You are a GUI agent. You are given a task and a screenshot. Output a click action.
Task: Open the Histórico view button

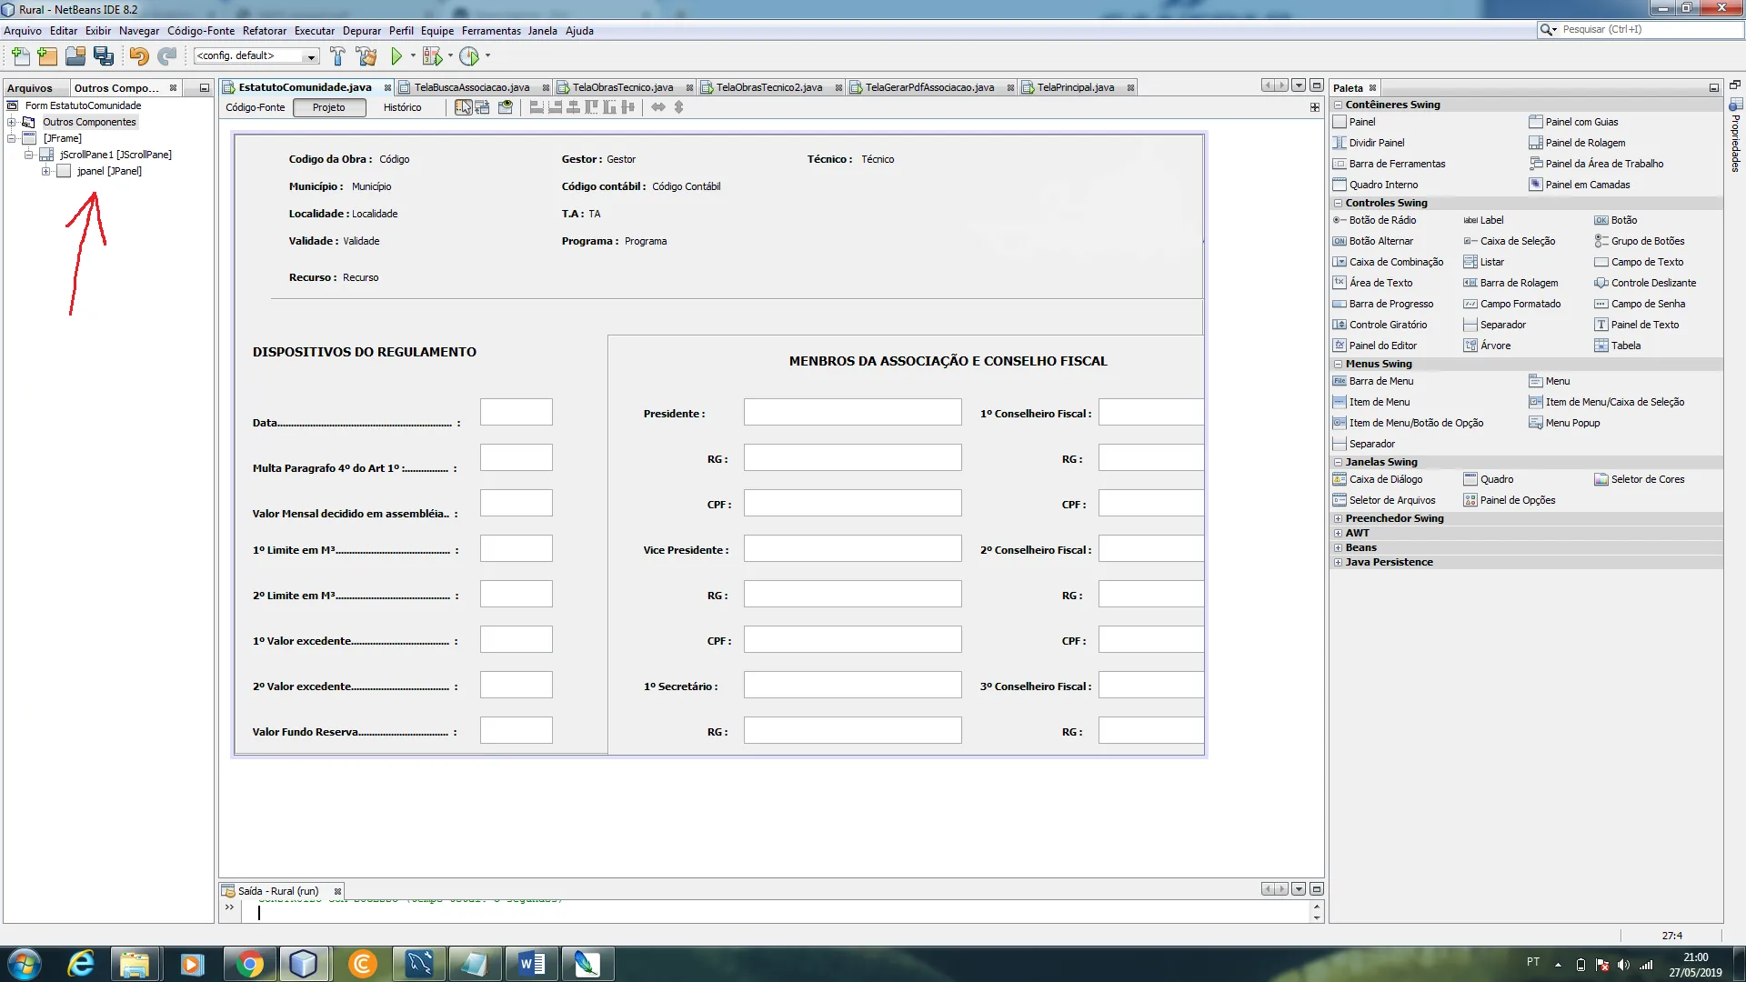402,107
